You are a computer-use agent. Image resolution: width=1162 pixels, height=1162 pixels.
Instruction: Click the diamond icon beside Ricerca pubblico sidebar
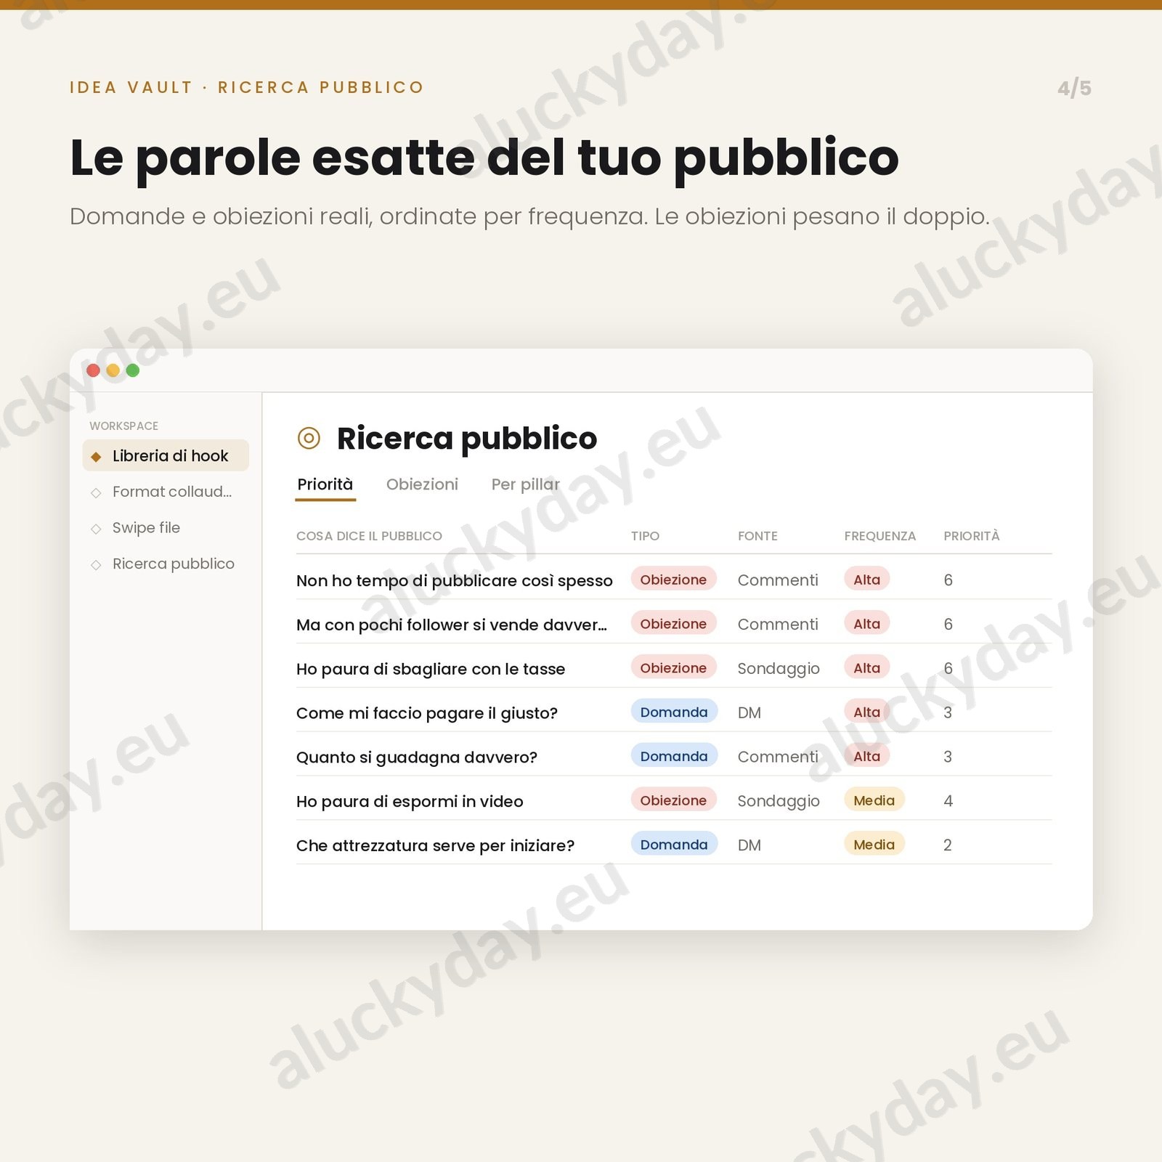96,564
